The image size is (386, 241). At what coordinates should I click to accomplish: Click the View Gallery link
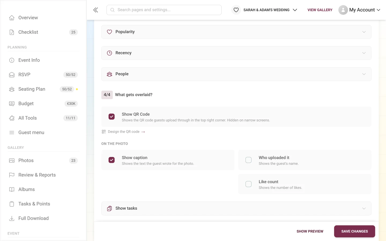[x=320, y=10]
